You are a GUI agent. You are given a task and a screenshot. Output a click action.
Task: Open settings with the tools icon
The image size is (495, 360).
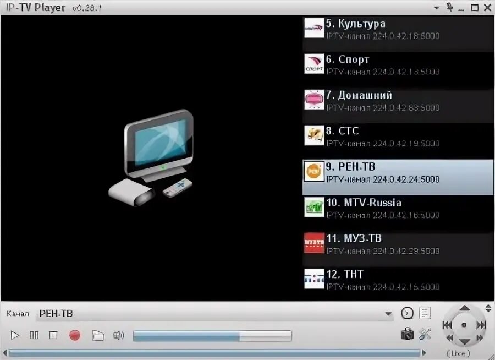pos(425,334)
